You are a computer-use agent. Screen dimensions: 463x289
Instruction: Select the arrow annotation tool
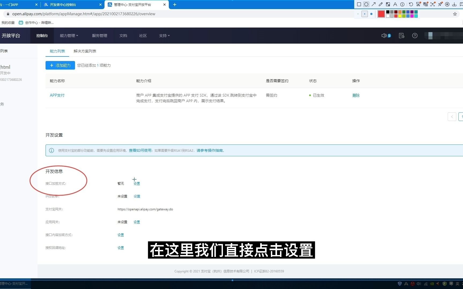(374, 4)
